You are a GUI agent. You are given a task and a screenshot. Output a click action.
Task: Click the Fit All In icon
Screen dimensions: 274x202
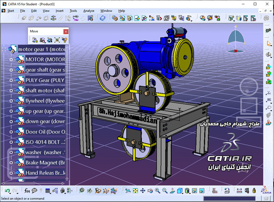point(135,191)
